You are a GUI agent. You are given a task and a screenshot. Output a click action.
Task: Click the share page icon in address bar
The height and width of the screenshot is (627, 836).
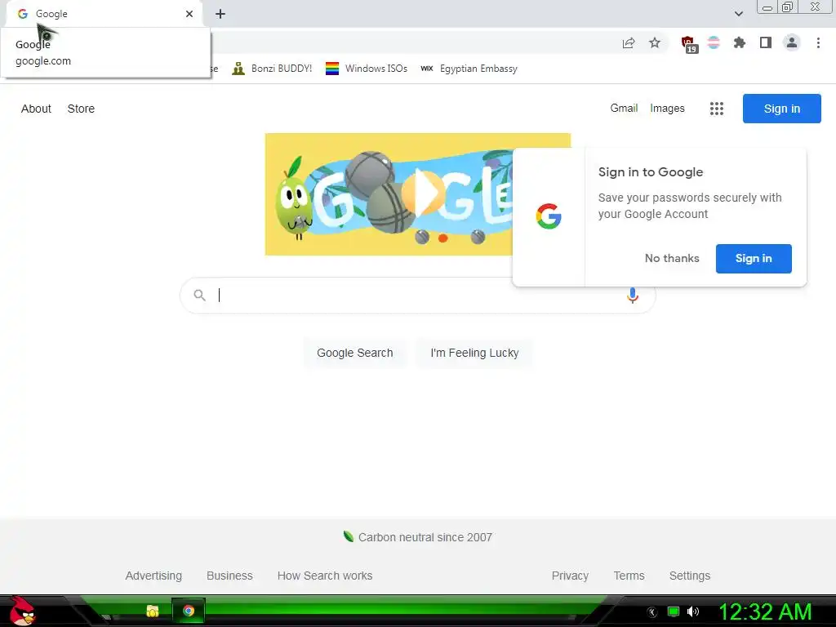tap(629, 43)
